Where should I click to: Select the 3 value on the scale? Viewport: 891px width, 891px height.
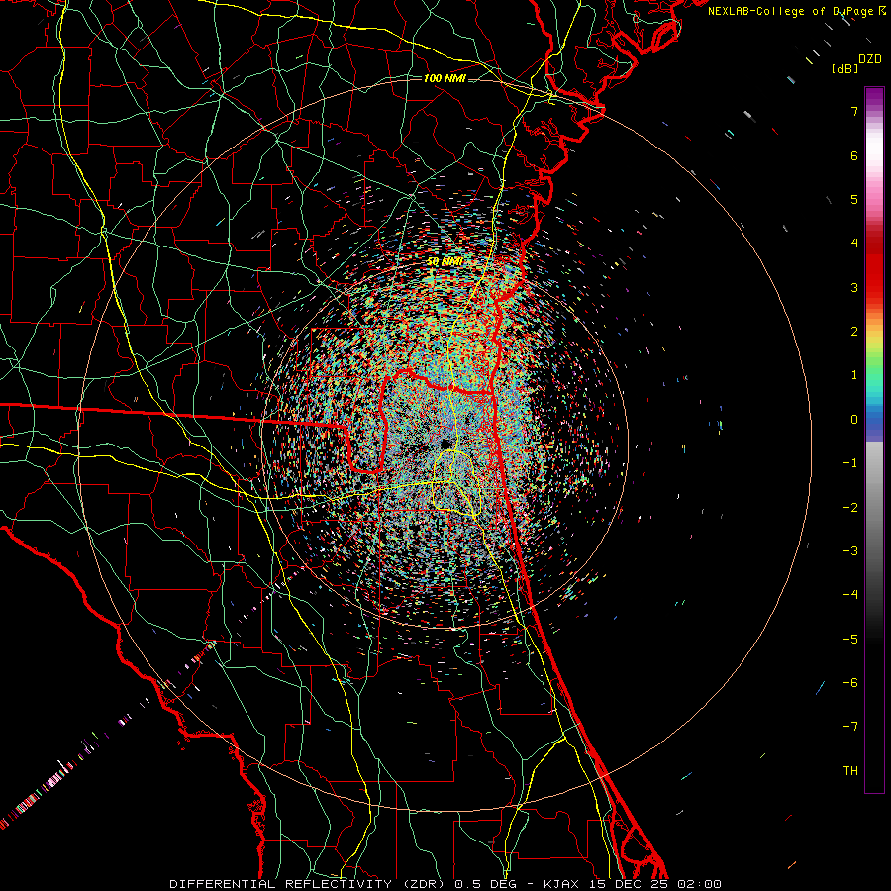coord(854,287)
